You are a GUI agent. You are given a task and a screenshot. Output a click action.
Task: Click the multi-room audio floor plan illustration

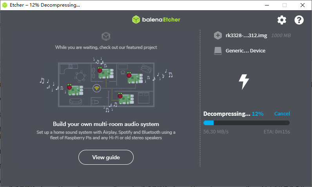point(106,84)
